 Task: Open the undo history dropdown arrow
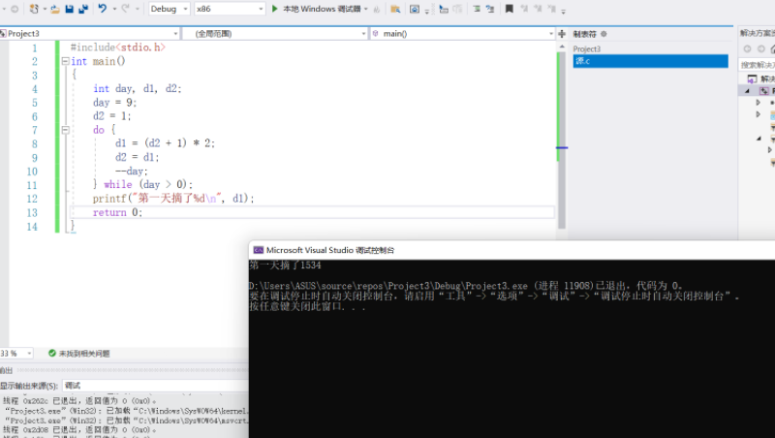coord(114,9)
